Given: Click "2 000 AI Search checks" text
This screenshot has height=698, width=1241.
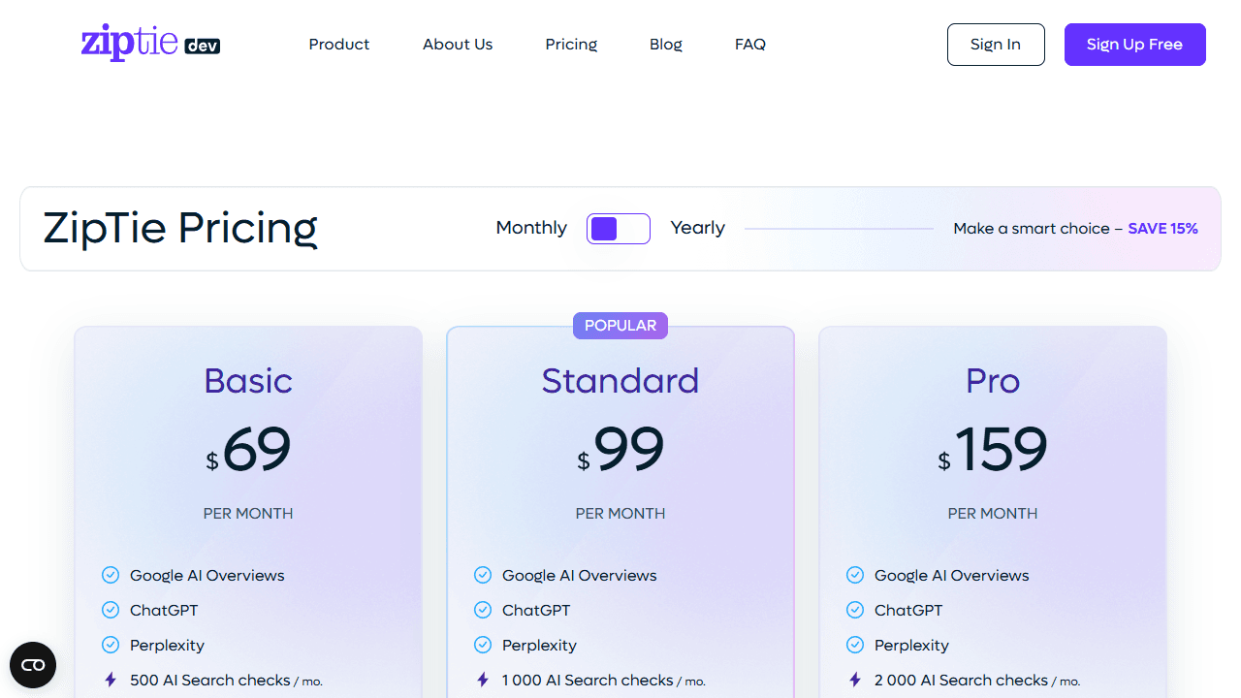Looking at the screenshot, I should [961, 681].
